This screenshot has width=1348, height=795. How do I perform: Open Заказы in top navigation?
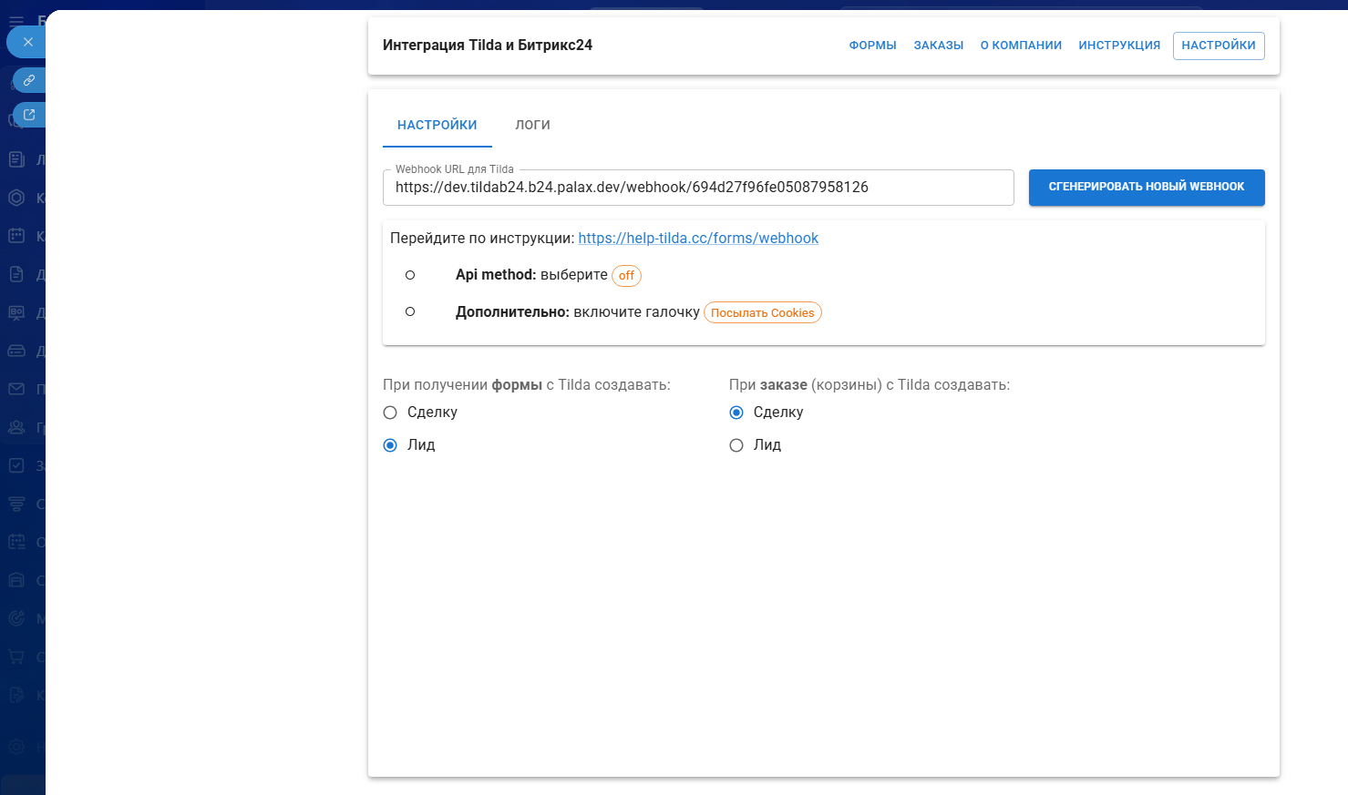tap(938, 46)
